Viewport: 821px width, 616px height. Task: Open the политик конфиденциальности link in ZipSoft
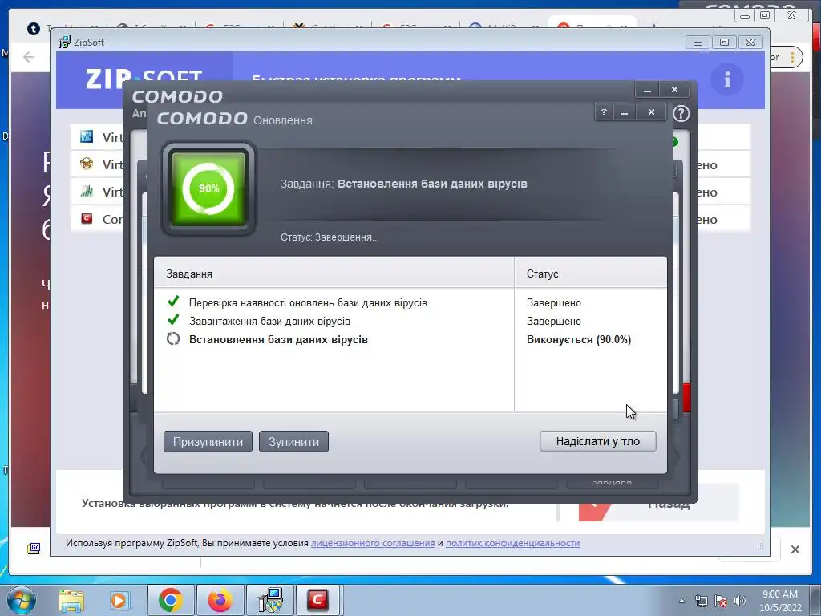[512, 543]
